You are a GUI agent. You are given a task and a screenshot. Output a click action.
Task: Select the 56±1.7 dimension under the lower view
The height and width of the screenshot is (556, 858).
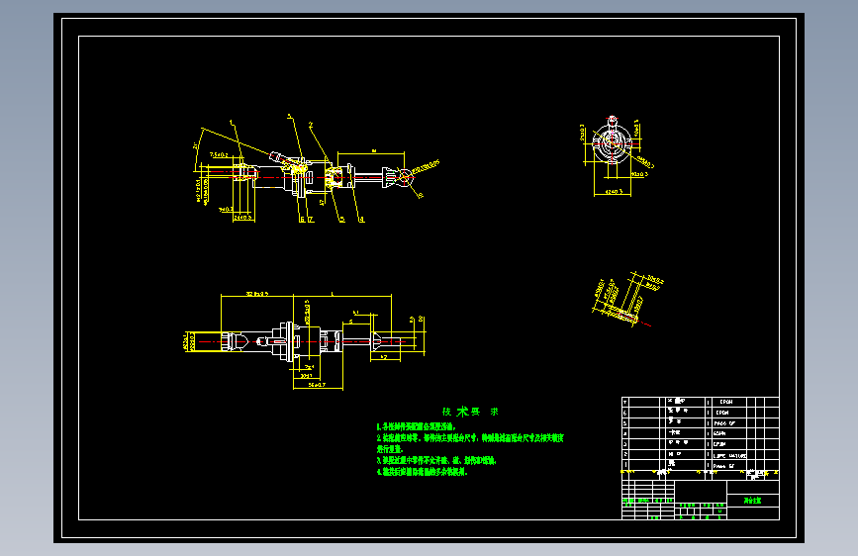point(317,385)
